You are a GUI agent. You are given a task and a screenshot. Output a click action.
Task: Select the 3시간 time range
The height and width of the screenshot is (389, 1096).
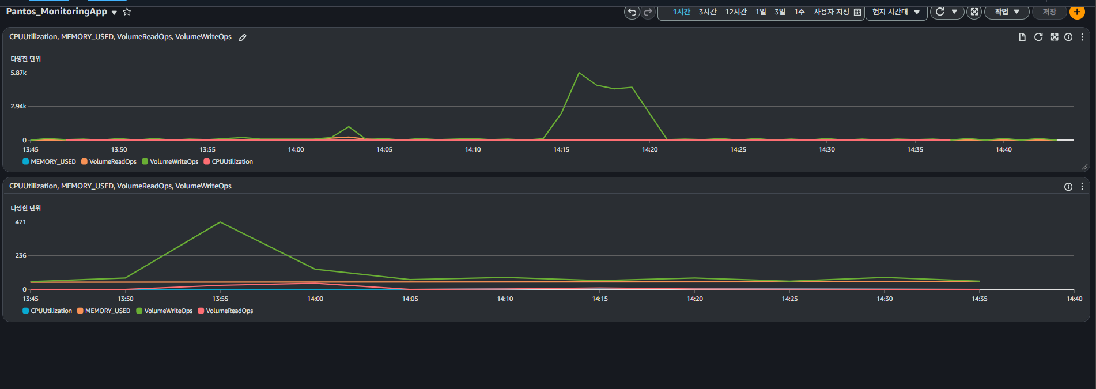[707, 12]
